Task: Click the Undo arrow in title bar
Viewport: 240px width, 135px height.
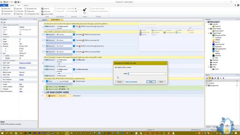Action: pyautogui.click(x=7, y=2)
